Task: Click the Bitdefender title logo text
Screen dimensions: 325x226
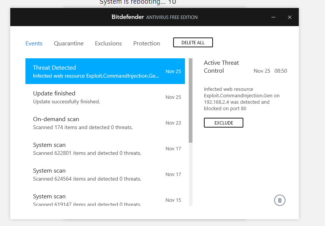Action: 128,17
